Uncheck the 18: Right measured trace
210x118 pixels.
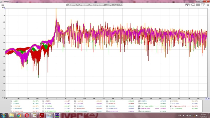(171, 106)
